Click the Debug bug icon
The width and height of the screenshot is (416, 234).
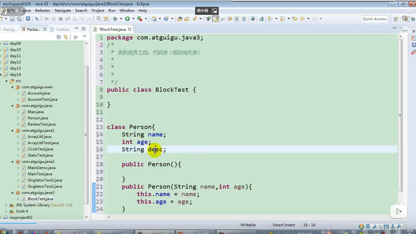point(115,19)
